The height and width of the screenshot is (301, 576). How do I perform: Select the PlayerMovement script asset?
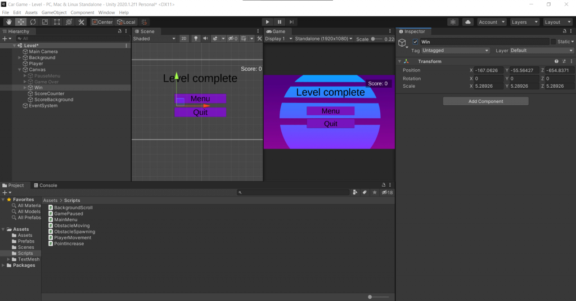click(x=73, y=237)
